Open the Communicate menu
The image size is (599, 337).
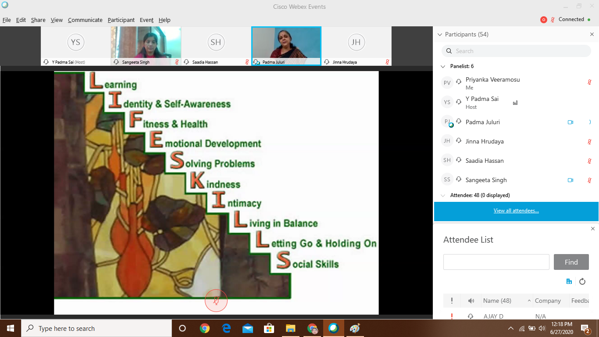point(85,20)
